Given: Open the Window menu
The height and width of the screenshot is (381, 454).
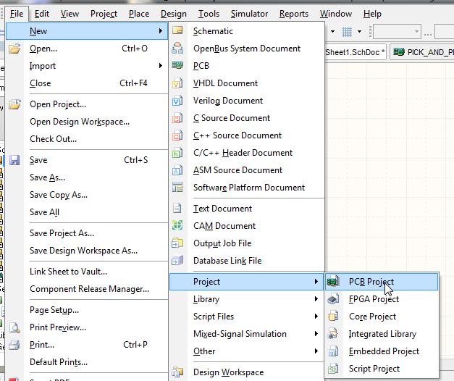Looking at the screenshot, I should 336,14.
